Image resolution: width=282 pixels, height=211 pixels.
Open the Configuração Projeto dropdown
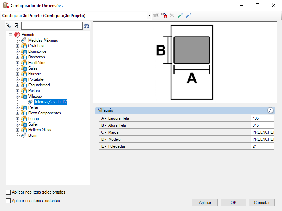pyautogui.click(x=149, y=16)
